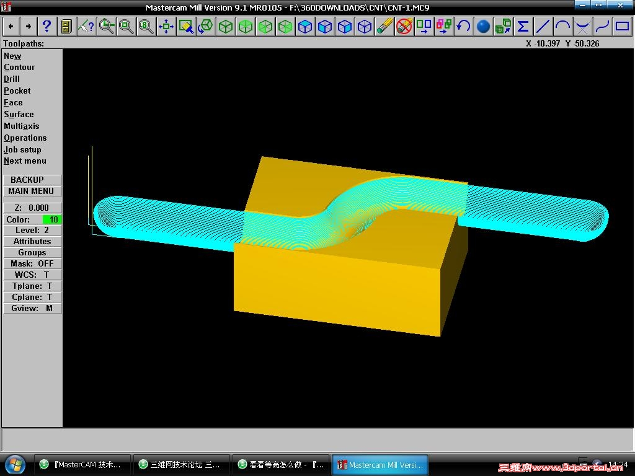
Task: Set Cplane to 3D blue wireframe cube
Action: pyautogui.click(x=365, y=27)
